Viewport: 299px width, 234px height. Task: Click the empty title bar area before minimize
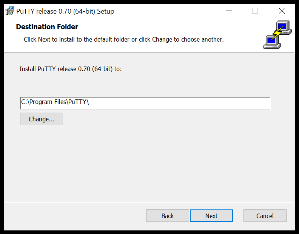(170, 11)
